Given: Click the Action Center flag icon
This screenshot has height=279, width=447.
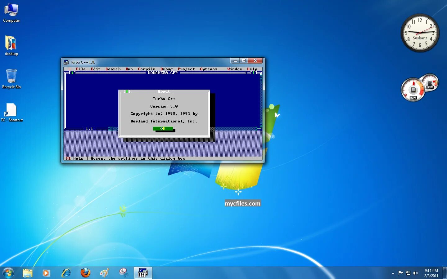Looking at the screenshot, I should (x=400, y=273).
